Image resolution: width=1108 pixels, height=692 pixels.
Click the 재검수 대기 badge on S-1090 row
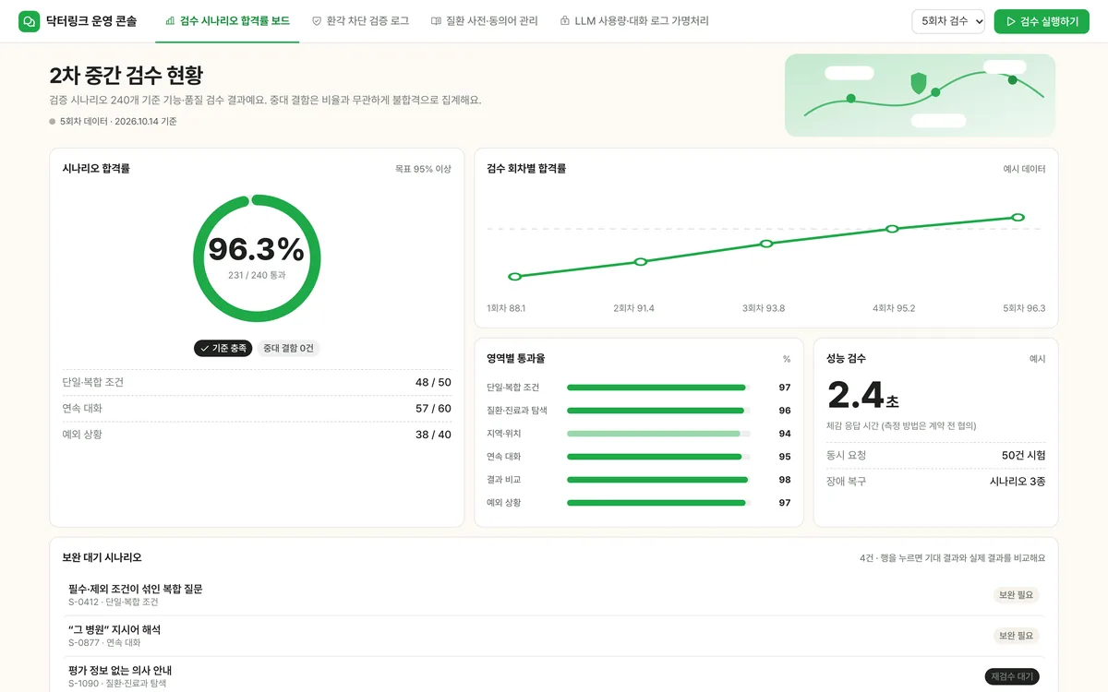click(1012, 676)
